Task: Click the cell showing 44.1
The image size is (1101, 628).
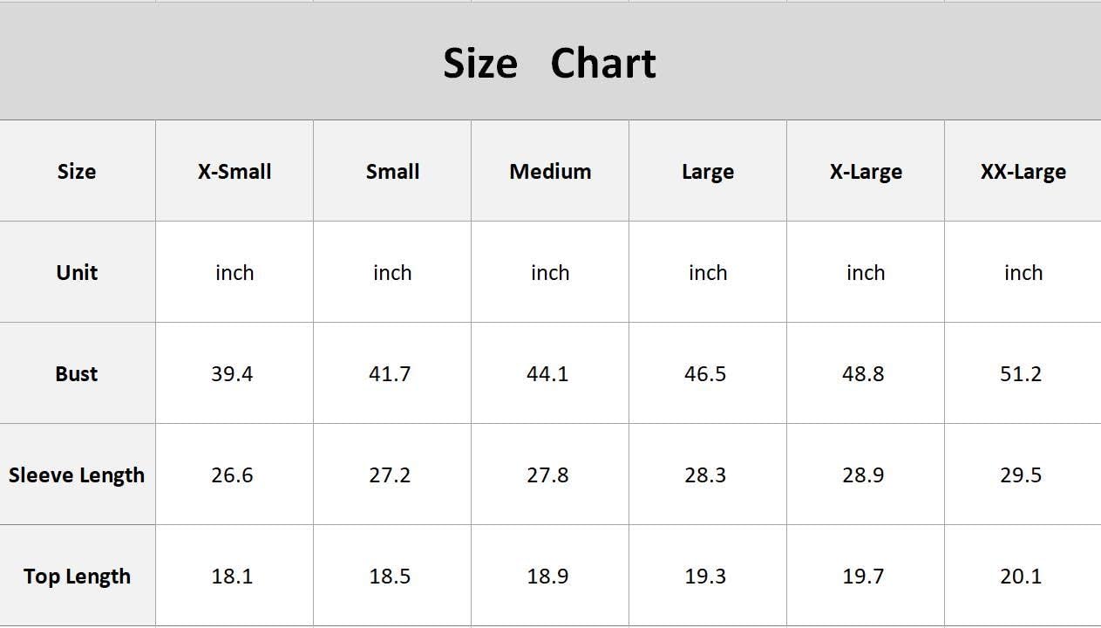Action: [550, 373]
